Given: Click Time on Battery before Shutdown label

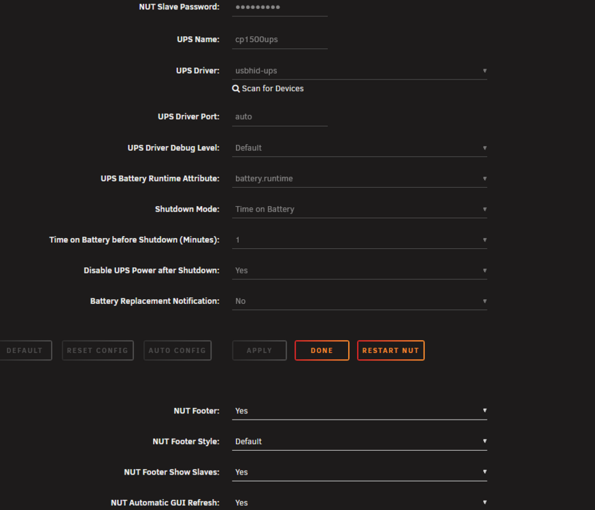Looking at the screenshot, I should pyautogui.click(x=135, y=240).
